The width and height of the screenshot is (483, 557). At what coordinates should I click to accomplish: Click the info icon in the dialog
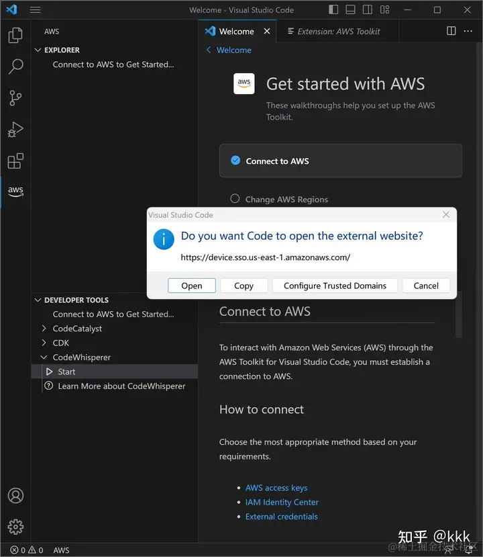(x=164, y=239)
